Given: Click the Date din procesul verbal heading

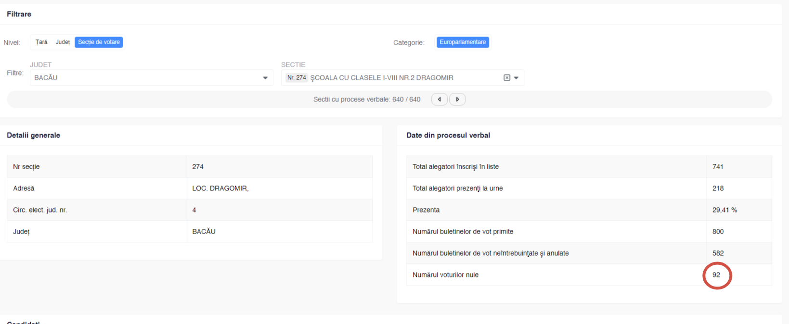Looking at the screenshot, I should pos(448,136).
